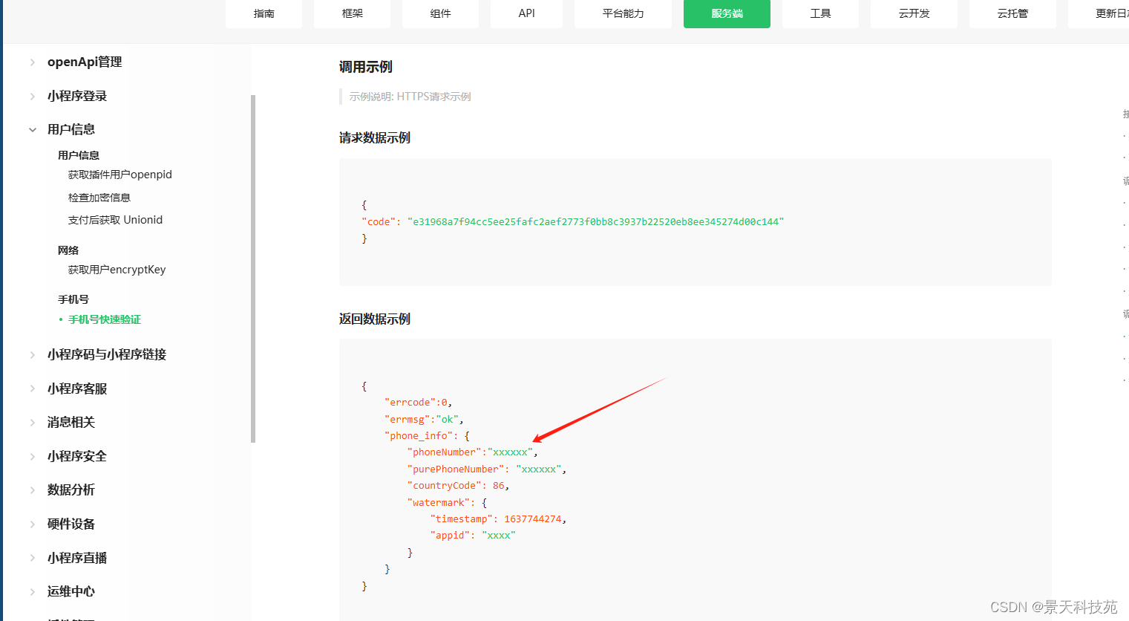Go to the 平台能力 tab
Viewport: 1129px width, 621px height.
[x=623, y=13]
